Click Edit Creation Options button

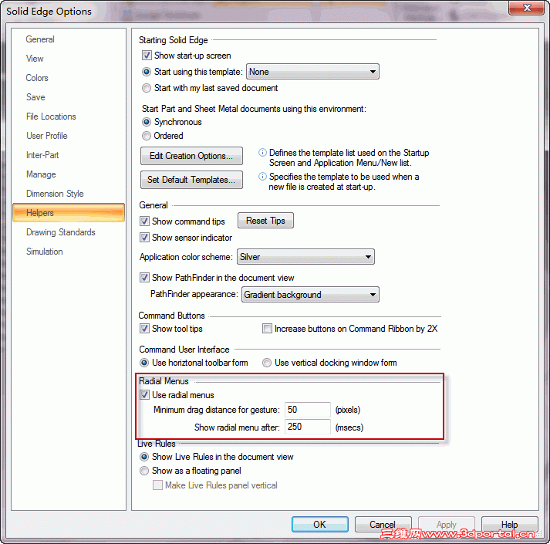tap(191, 156)
